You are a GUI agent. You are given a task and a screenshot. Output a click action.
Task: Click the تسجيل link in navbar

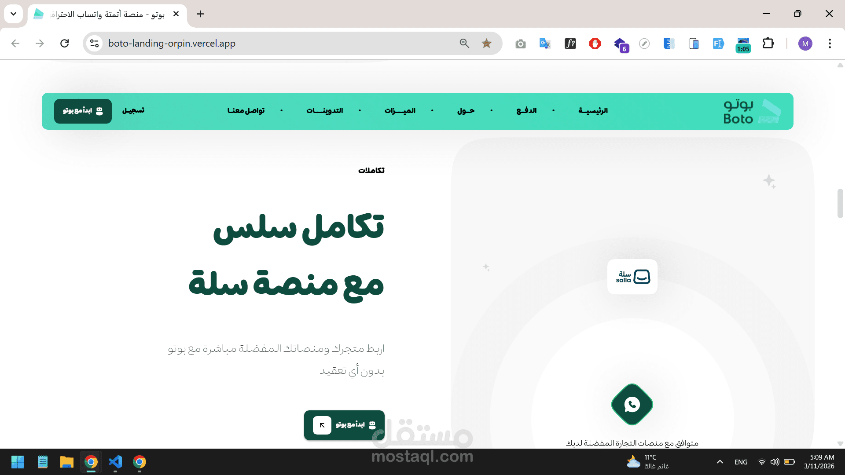pyautogui.click(x=133, y=110)
